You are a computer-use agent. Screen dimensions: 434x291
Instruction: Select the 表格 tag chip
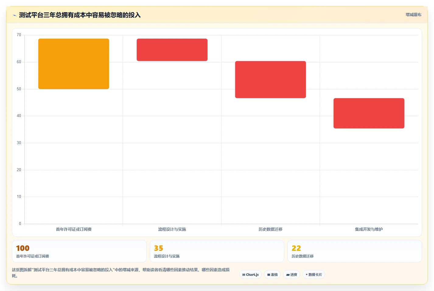(x=272, y=275)
